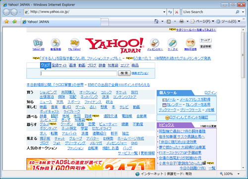Click the mail envelope icon
This screenshot has width=248, height=179.
pos(165,100)
